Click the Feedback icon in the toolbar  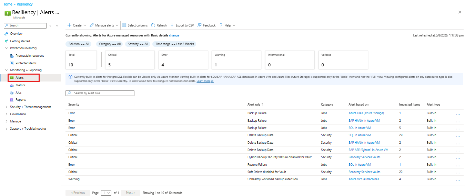pyautogui.click(x=200, y=25)
